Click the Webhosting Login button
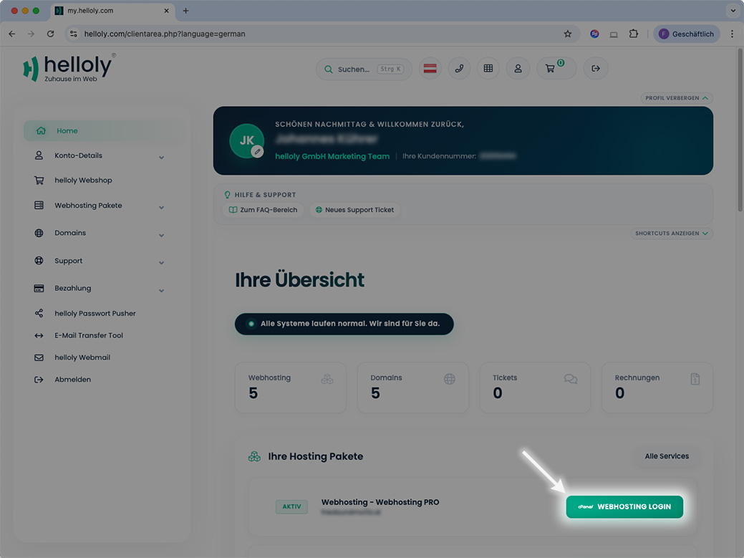The image size is (744, 558). (624, 506)
